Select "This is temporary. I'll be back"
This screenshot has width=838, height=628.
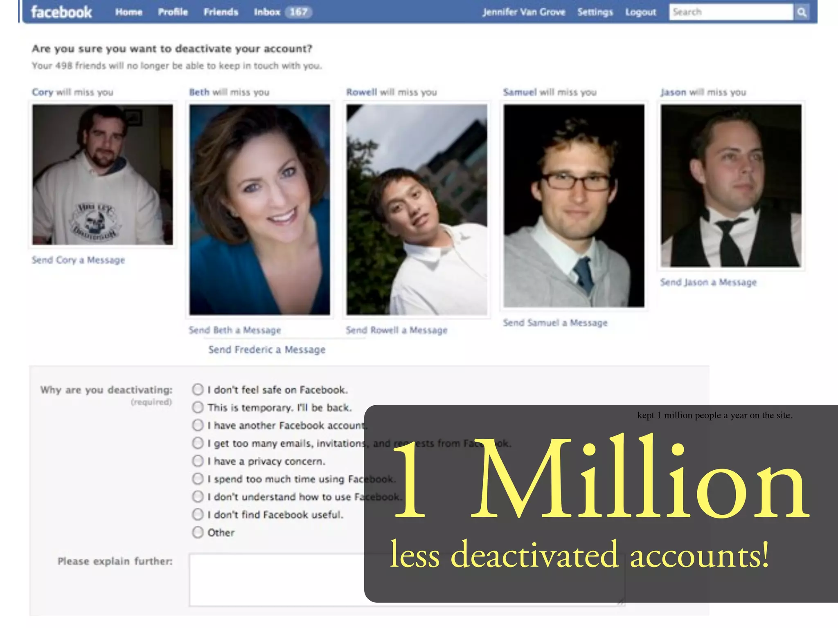(x=198, y=407)
